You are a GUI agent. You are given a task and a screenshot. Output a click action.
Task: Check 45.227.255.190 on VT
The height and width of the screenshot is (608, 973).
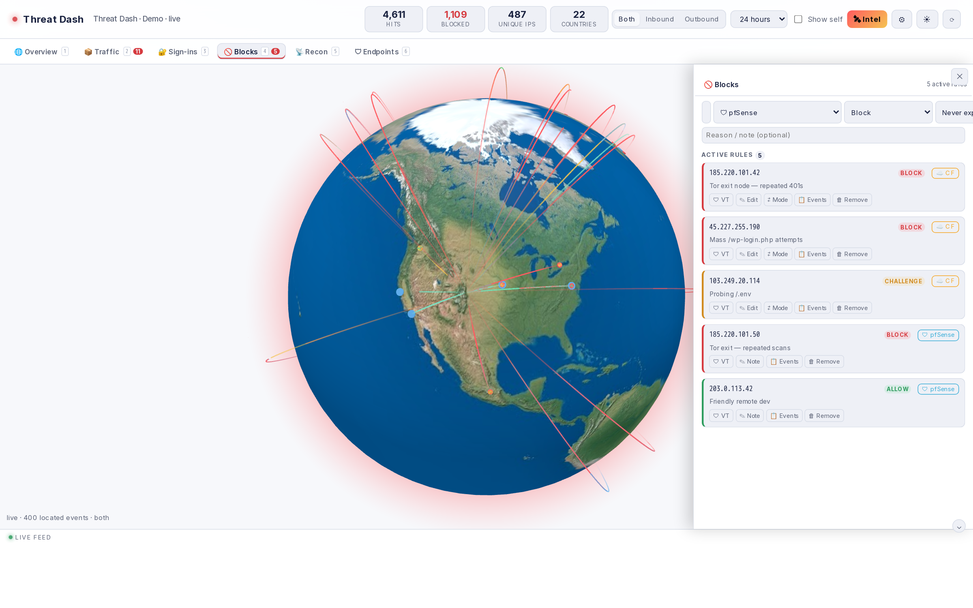pos(721,254)
